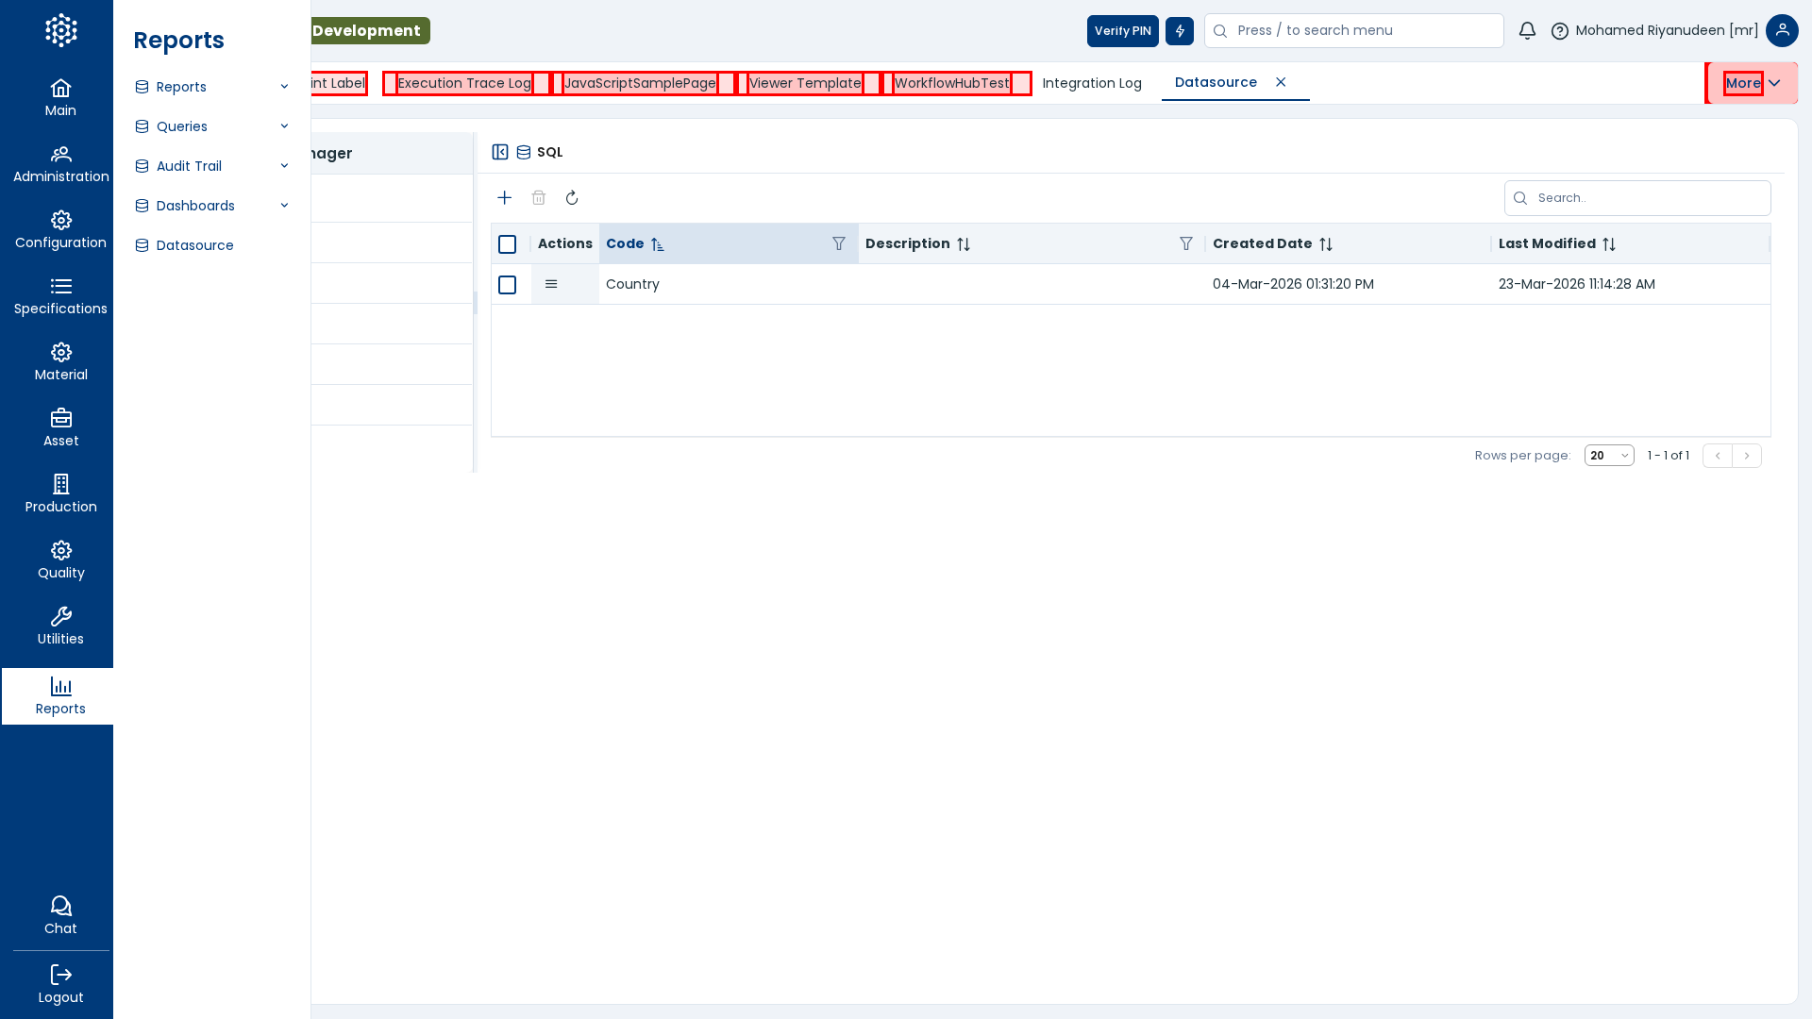Open the Chat icon in sidebar

[x=60, y=915]
